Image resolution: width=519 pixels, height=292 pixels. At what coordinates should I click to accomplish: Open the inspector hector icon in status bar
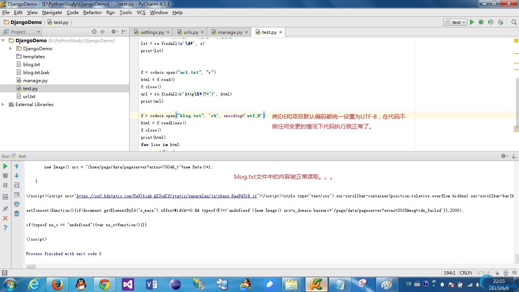(506, 273)
